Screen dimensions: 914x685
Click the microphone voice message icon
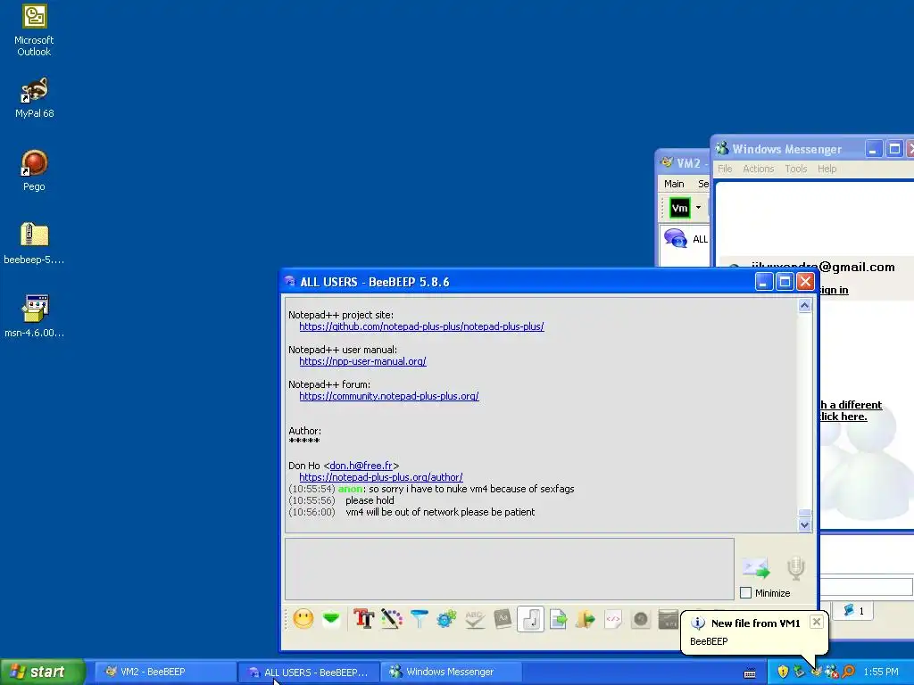795,568
